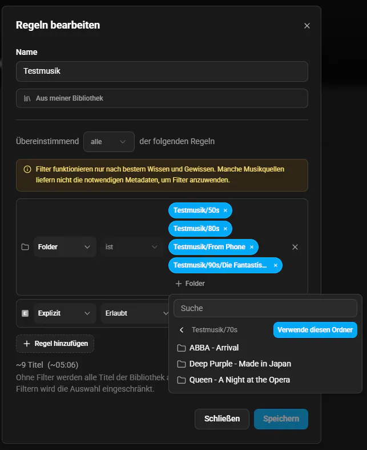Close the Regeln bearbeiten dialog
367x450 pixels.
pos(307,26)
